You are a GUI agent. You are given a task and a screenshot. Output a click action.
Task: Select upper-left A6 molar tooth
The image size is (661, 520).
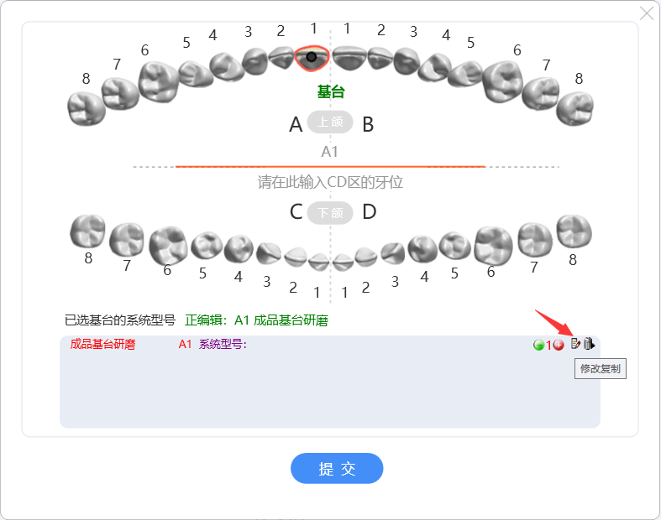(x=158, y=82)
